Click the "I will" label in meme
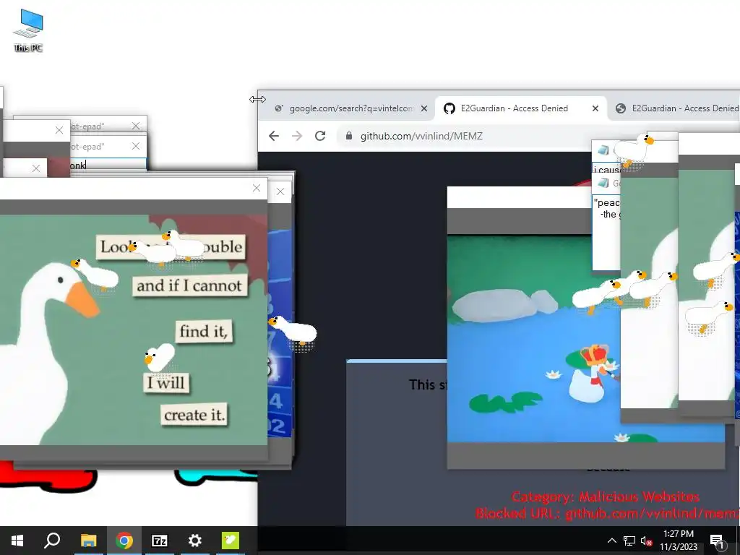740x555 pixels. [x=165, y=382]
